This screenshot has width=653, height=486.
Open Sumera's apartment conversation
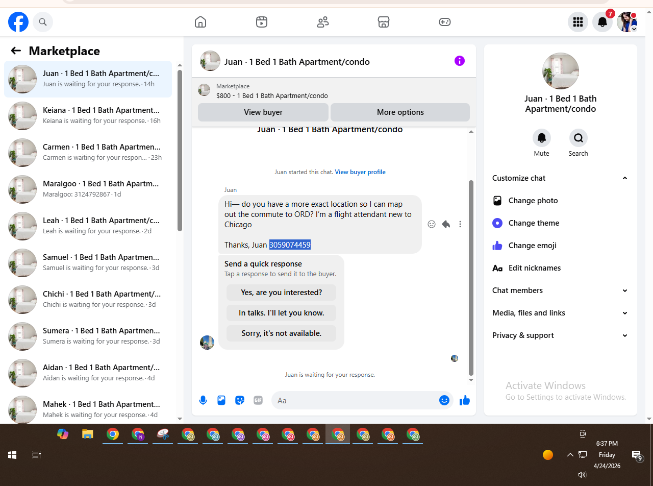(88, 336)
